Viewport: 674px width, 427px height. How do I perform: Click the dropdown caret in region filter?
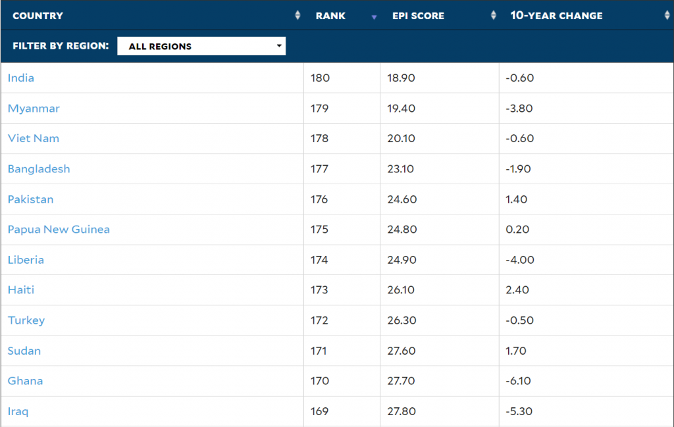point(279,45)
